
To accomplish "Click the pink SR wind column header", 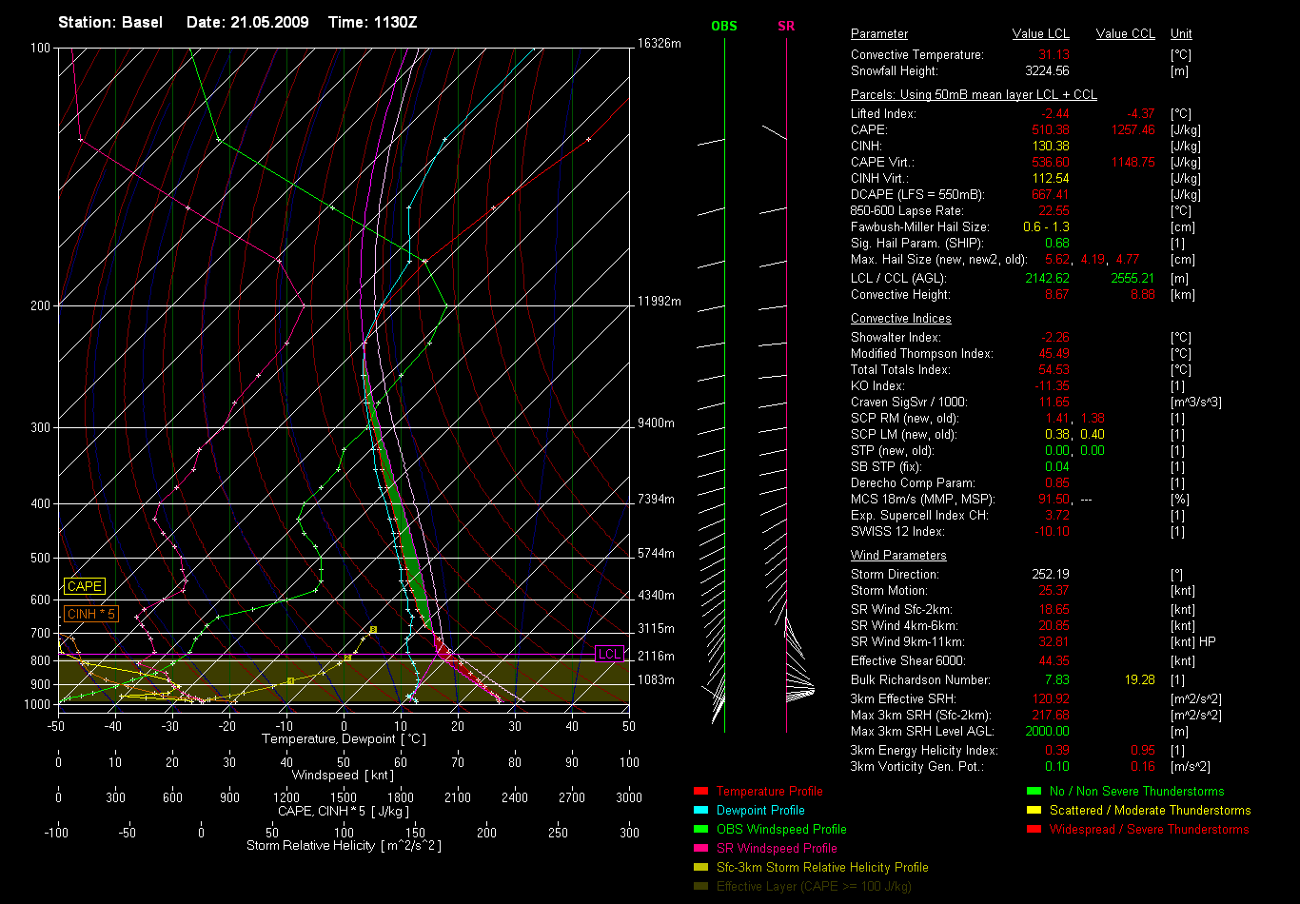I will point(786,26).
